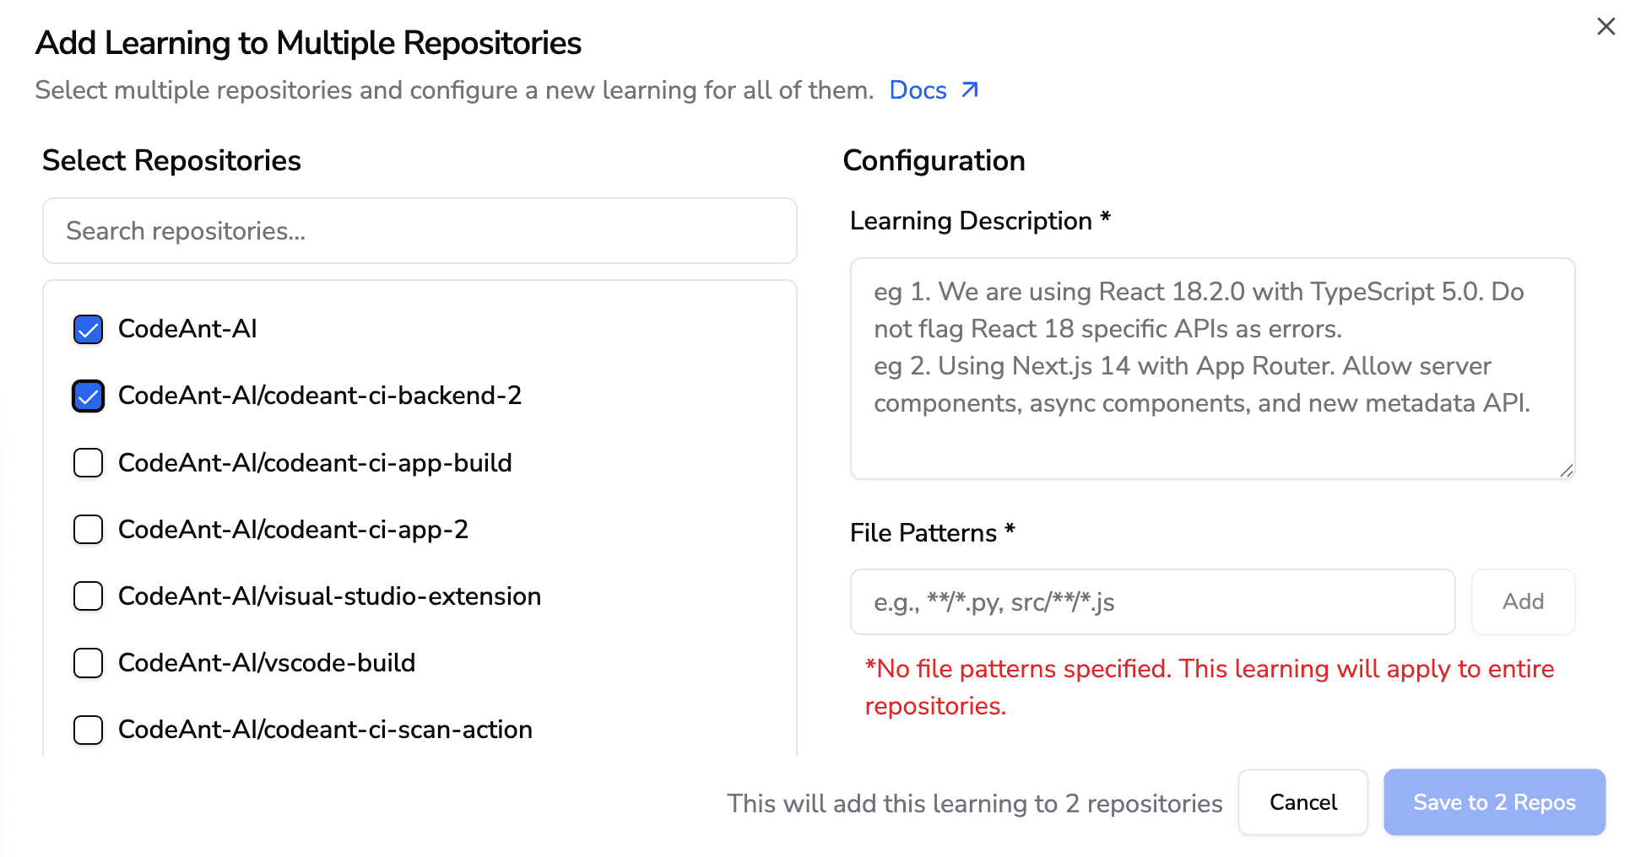Enable the codeant-ci-scan-action checkbox
1646x857 pixels.
point(87,730)
